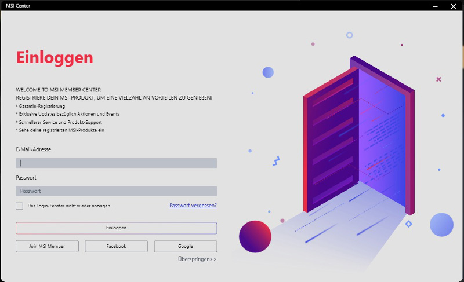This screenshot has width=464, height=282.
Task: Click the '* Garantie-Registrierung' line
Action: click(40, 107)
